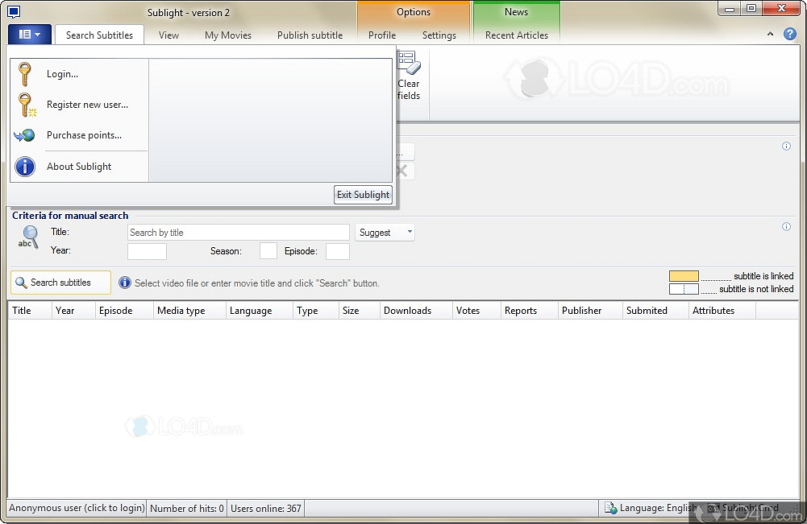
Task: Click the SublightCmd icon in status bar
Action: tap(711, 508)
